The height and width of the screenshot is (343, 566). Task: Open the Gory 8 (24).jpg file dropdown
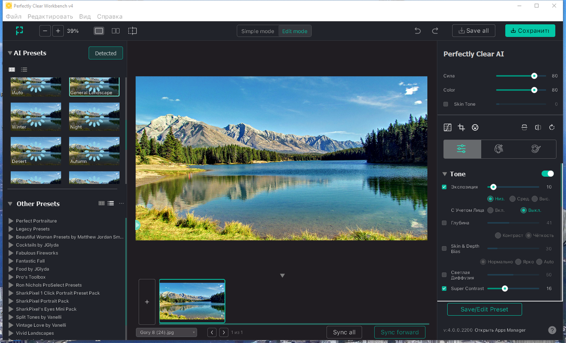click(x=166, y=332)
